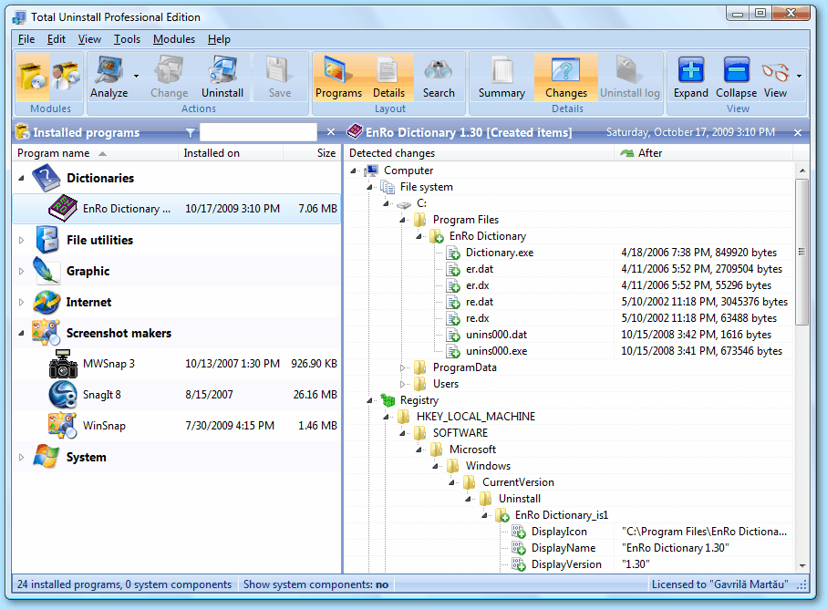Image resolution: width=827 pixels, height=610 pixels.
Task: Sort by Program name column header
Action: click(x=95, y=153)
